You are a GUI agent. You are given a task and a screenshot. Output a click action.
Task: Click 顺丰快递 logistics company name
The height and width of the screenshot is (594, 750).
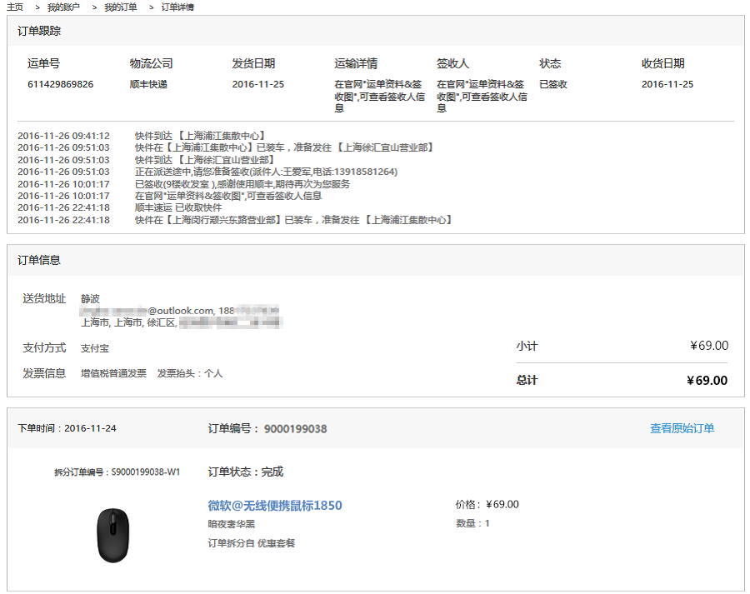(148, 84)
